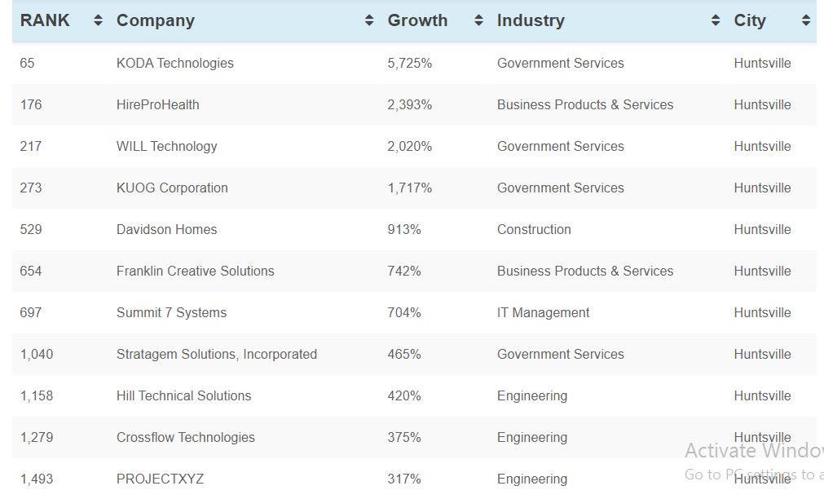Click the sort arrows beside Growth
Viewport: 824px width, 499px height.
478,21
